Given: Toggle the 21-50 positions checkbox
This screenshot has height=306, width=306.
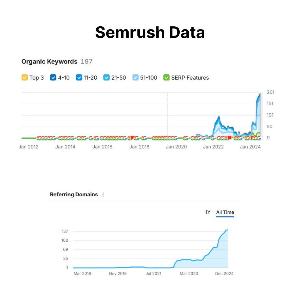Looking at the screenshot, I should 107,78.
